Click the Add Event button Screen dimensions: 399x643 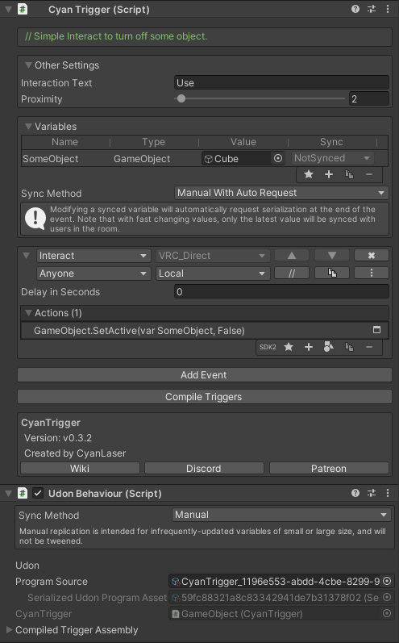(205, 375)
